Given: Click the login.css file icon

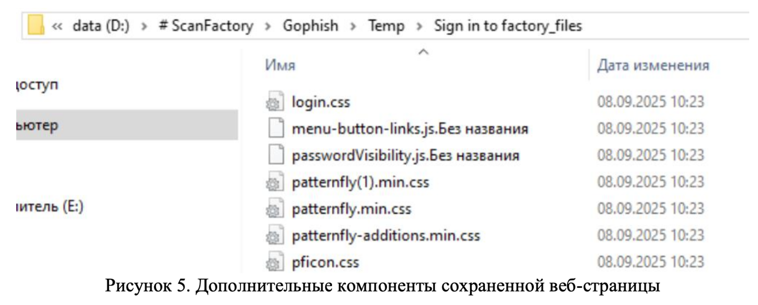Looking at the screenshot, I should pos(275,102).
